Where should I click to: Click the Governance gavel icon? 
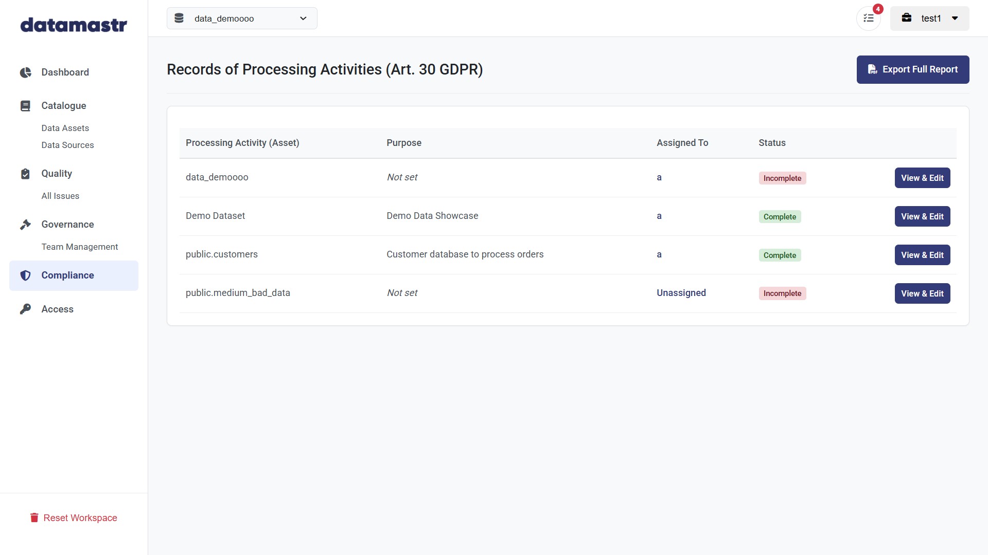tap(25, 225)
